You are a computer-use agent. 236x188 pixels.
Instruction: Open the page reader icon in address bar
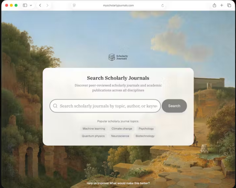coord(74,6)
